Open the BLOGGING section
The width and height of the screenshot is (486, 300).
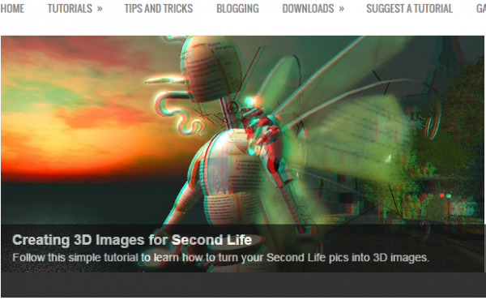tap(237, 9)
